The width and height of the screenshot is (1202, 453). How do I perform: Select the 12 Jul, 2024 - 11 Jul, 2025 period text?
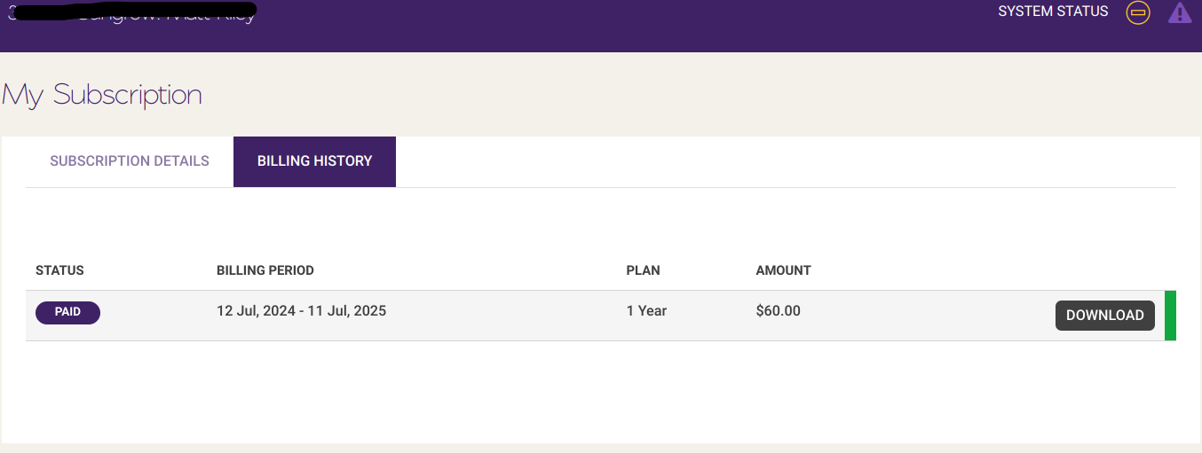tap(301, 311)
